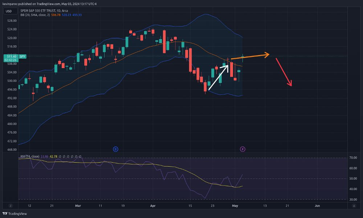
Task: Click the orange 506.78 BB basis value
Action: point(56,15)
